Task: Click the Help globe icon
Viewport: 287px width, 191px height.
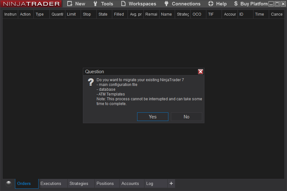Action: tap(210, 4)
